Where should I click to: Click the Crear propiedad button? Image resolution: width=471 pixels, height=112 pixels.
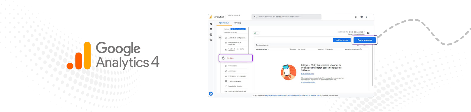pyautogui.click(x=238, y=29)
